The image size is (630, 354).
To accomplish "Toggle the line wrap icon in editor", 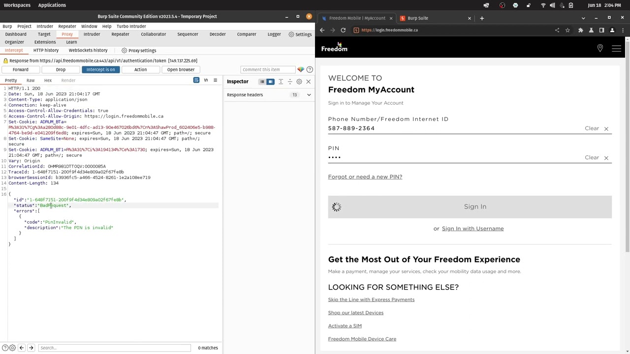I will click(x=196, y=80).
